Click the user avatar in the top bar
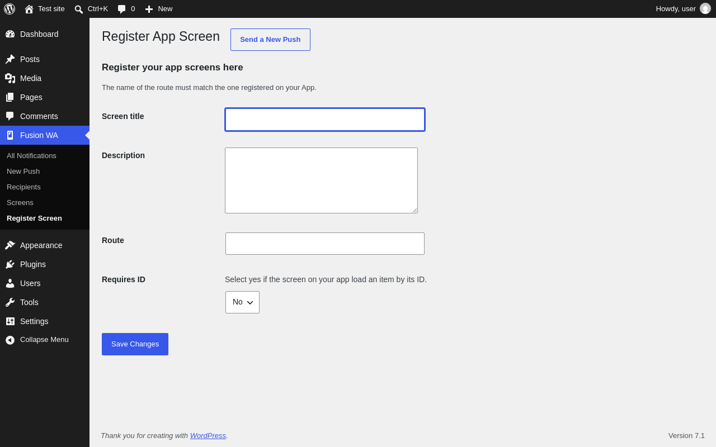716x447 pixels. point(705,9)
